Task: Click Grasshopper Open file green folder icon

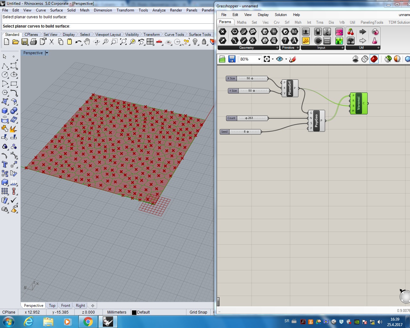Action: coord(222,59)
